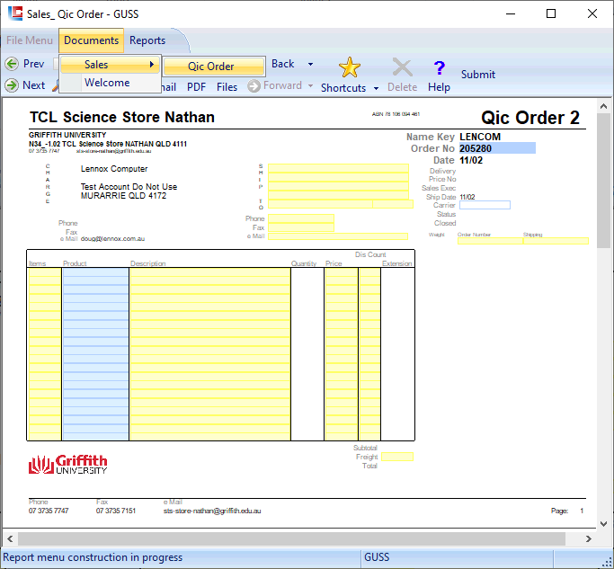Click the horizontal scrollbar right arrow
This screenshot has width=614, height=569.
pyautogui.click(x=589, y=538)
